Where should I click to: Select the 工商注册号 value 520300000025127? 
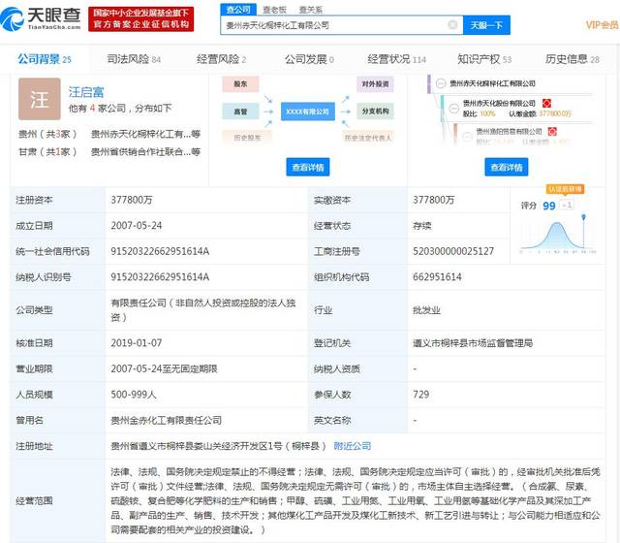point(453,251)
